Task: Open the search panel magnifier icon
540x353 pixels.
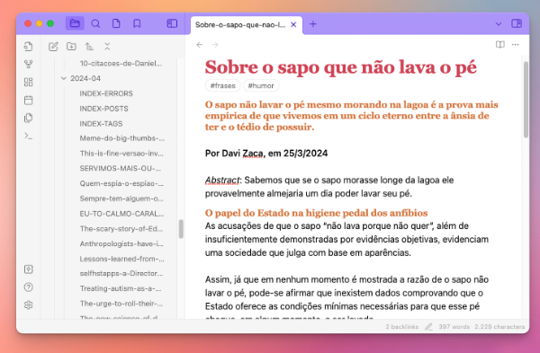Action: point(95,23)
